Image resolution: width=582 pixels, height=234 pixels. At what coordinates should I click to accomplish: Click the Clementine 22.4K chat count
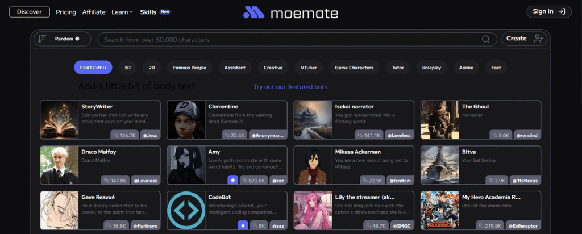click(235, 135)
